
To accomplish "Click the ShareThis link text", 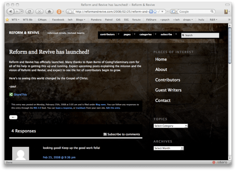I will (x=20, y=95).
